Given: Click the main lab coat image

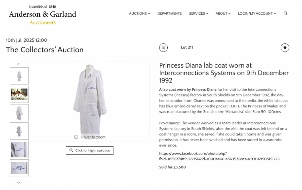Looking at the screenshot, I should tap(89, 98).
